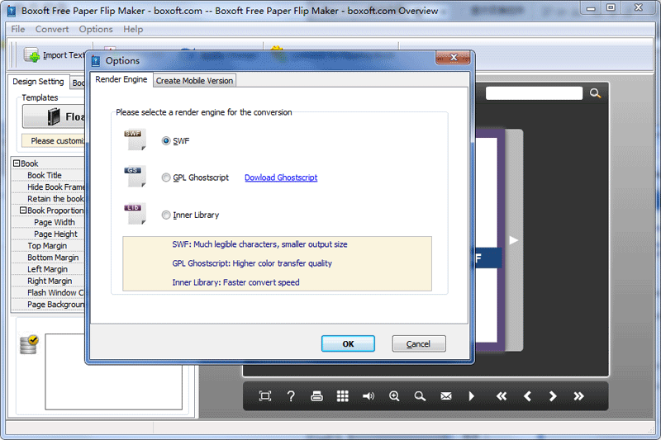Select Page Background property row

(x=48, y=305)
